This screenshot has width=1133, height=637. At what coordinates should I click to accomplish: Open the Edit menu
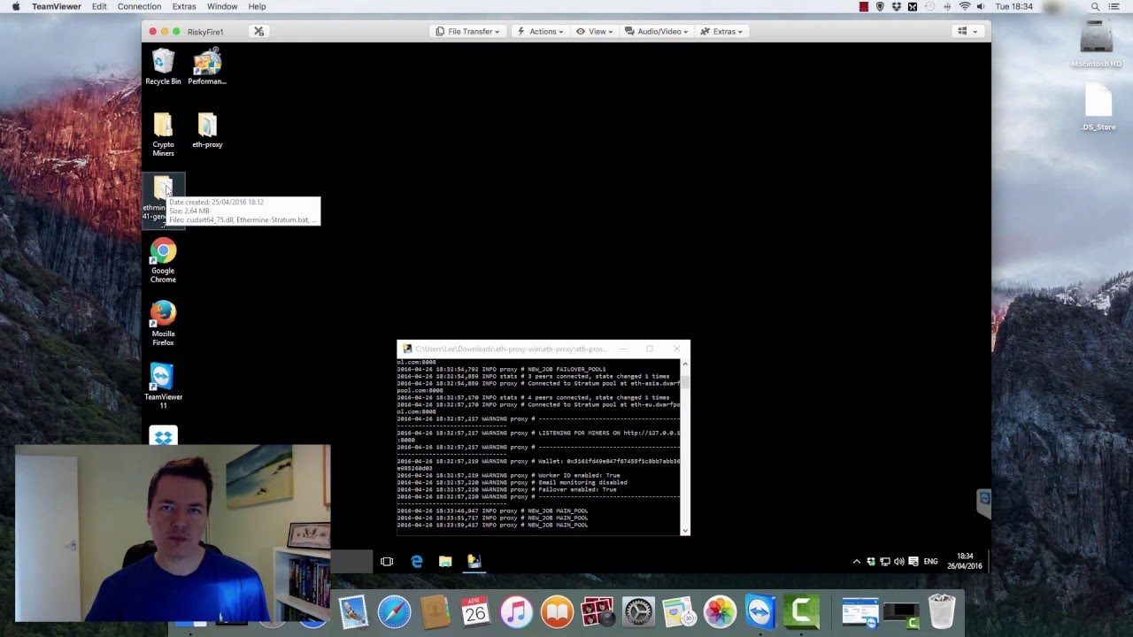[x=99, y=6]
